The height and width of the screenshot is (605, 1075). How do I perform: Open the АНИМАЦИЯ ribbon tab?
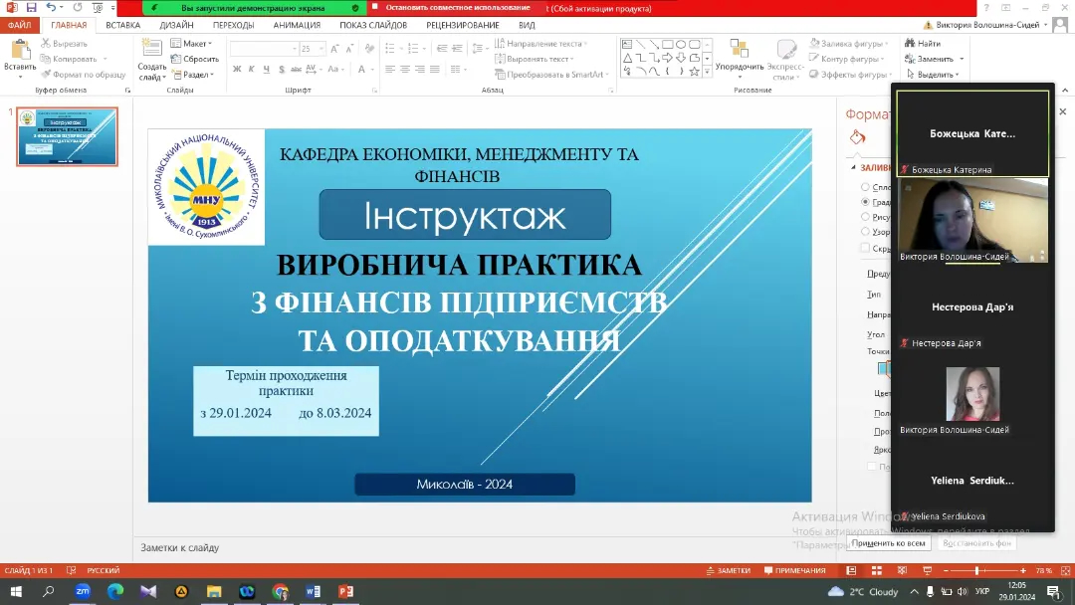tap(297, 25)
